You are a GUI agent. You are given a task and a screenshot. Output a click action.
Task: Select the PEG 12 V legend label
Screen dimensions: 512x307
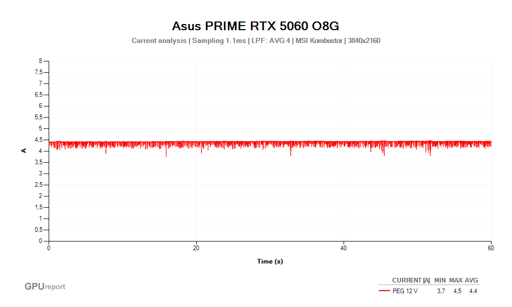click(x=405, y=291)
